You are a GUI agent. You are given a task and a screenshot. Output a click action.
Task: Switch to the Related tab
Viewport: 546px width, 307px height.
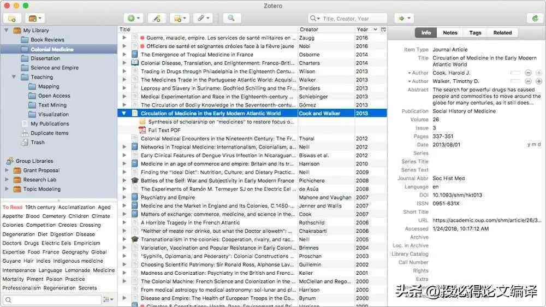point(502,32)
